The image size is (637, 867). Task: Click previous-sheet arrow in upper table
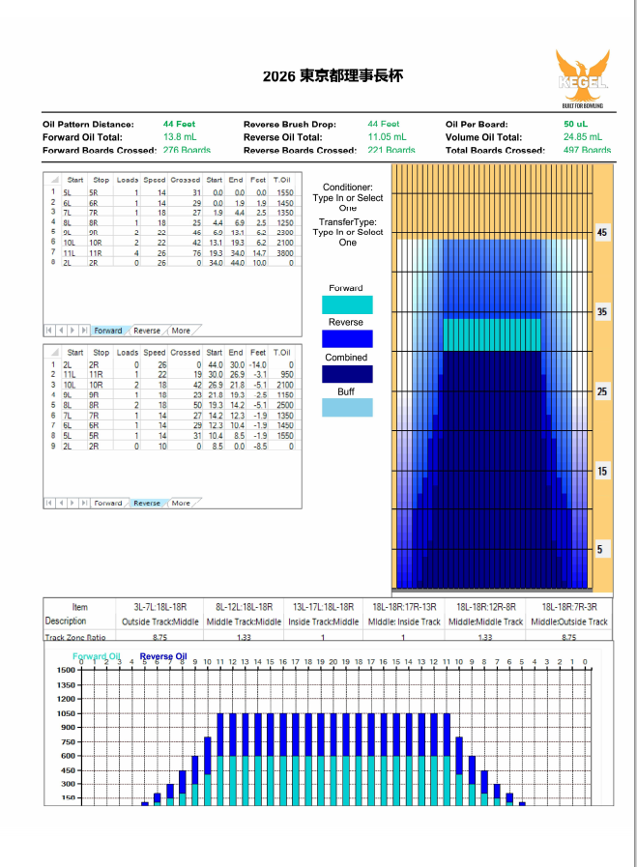(x=61, y=331)
